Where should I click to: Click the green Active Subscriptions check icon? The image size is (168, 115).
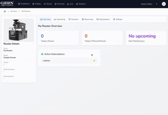pyautogui.click(x=42, y=54)
